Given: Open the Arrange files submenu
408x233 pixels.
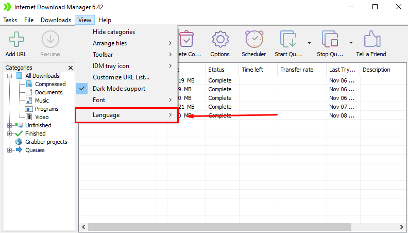Looking at the screenshot, I should [126, 43].
